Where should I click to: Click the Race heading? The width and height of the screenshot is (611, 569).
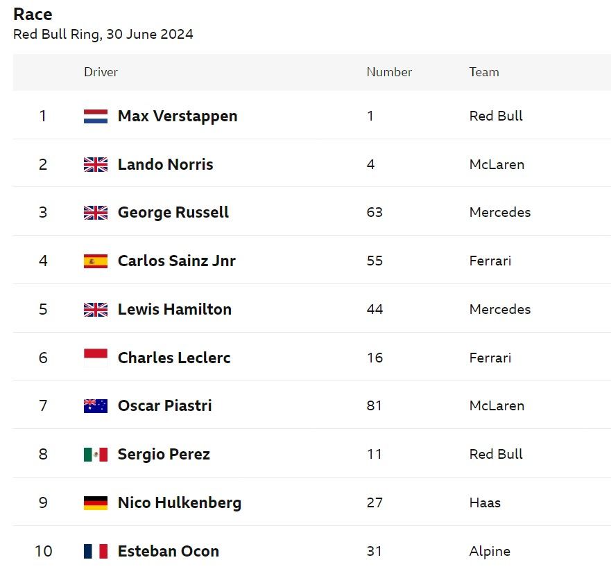[x=33, y=15]
